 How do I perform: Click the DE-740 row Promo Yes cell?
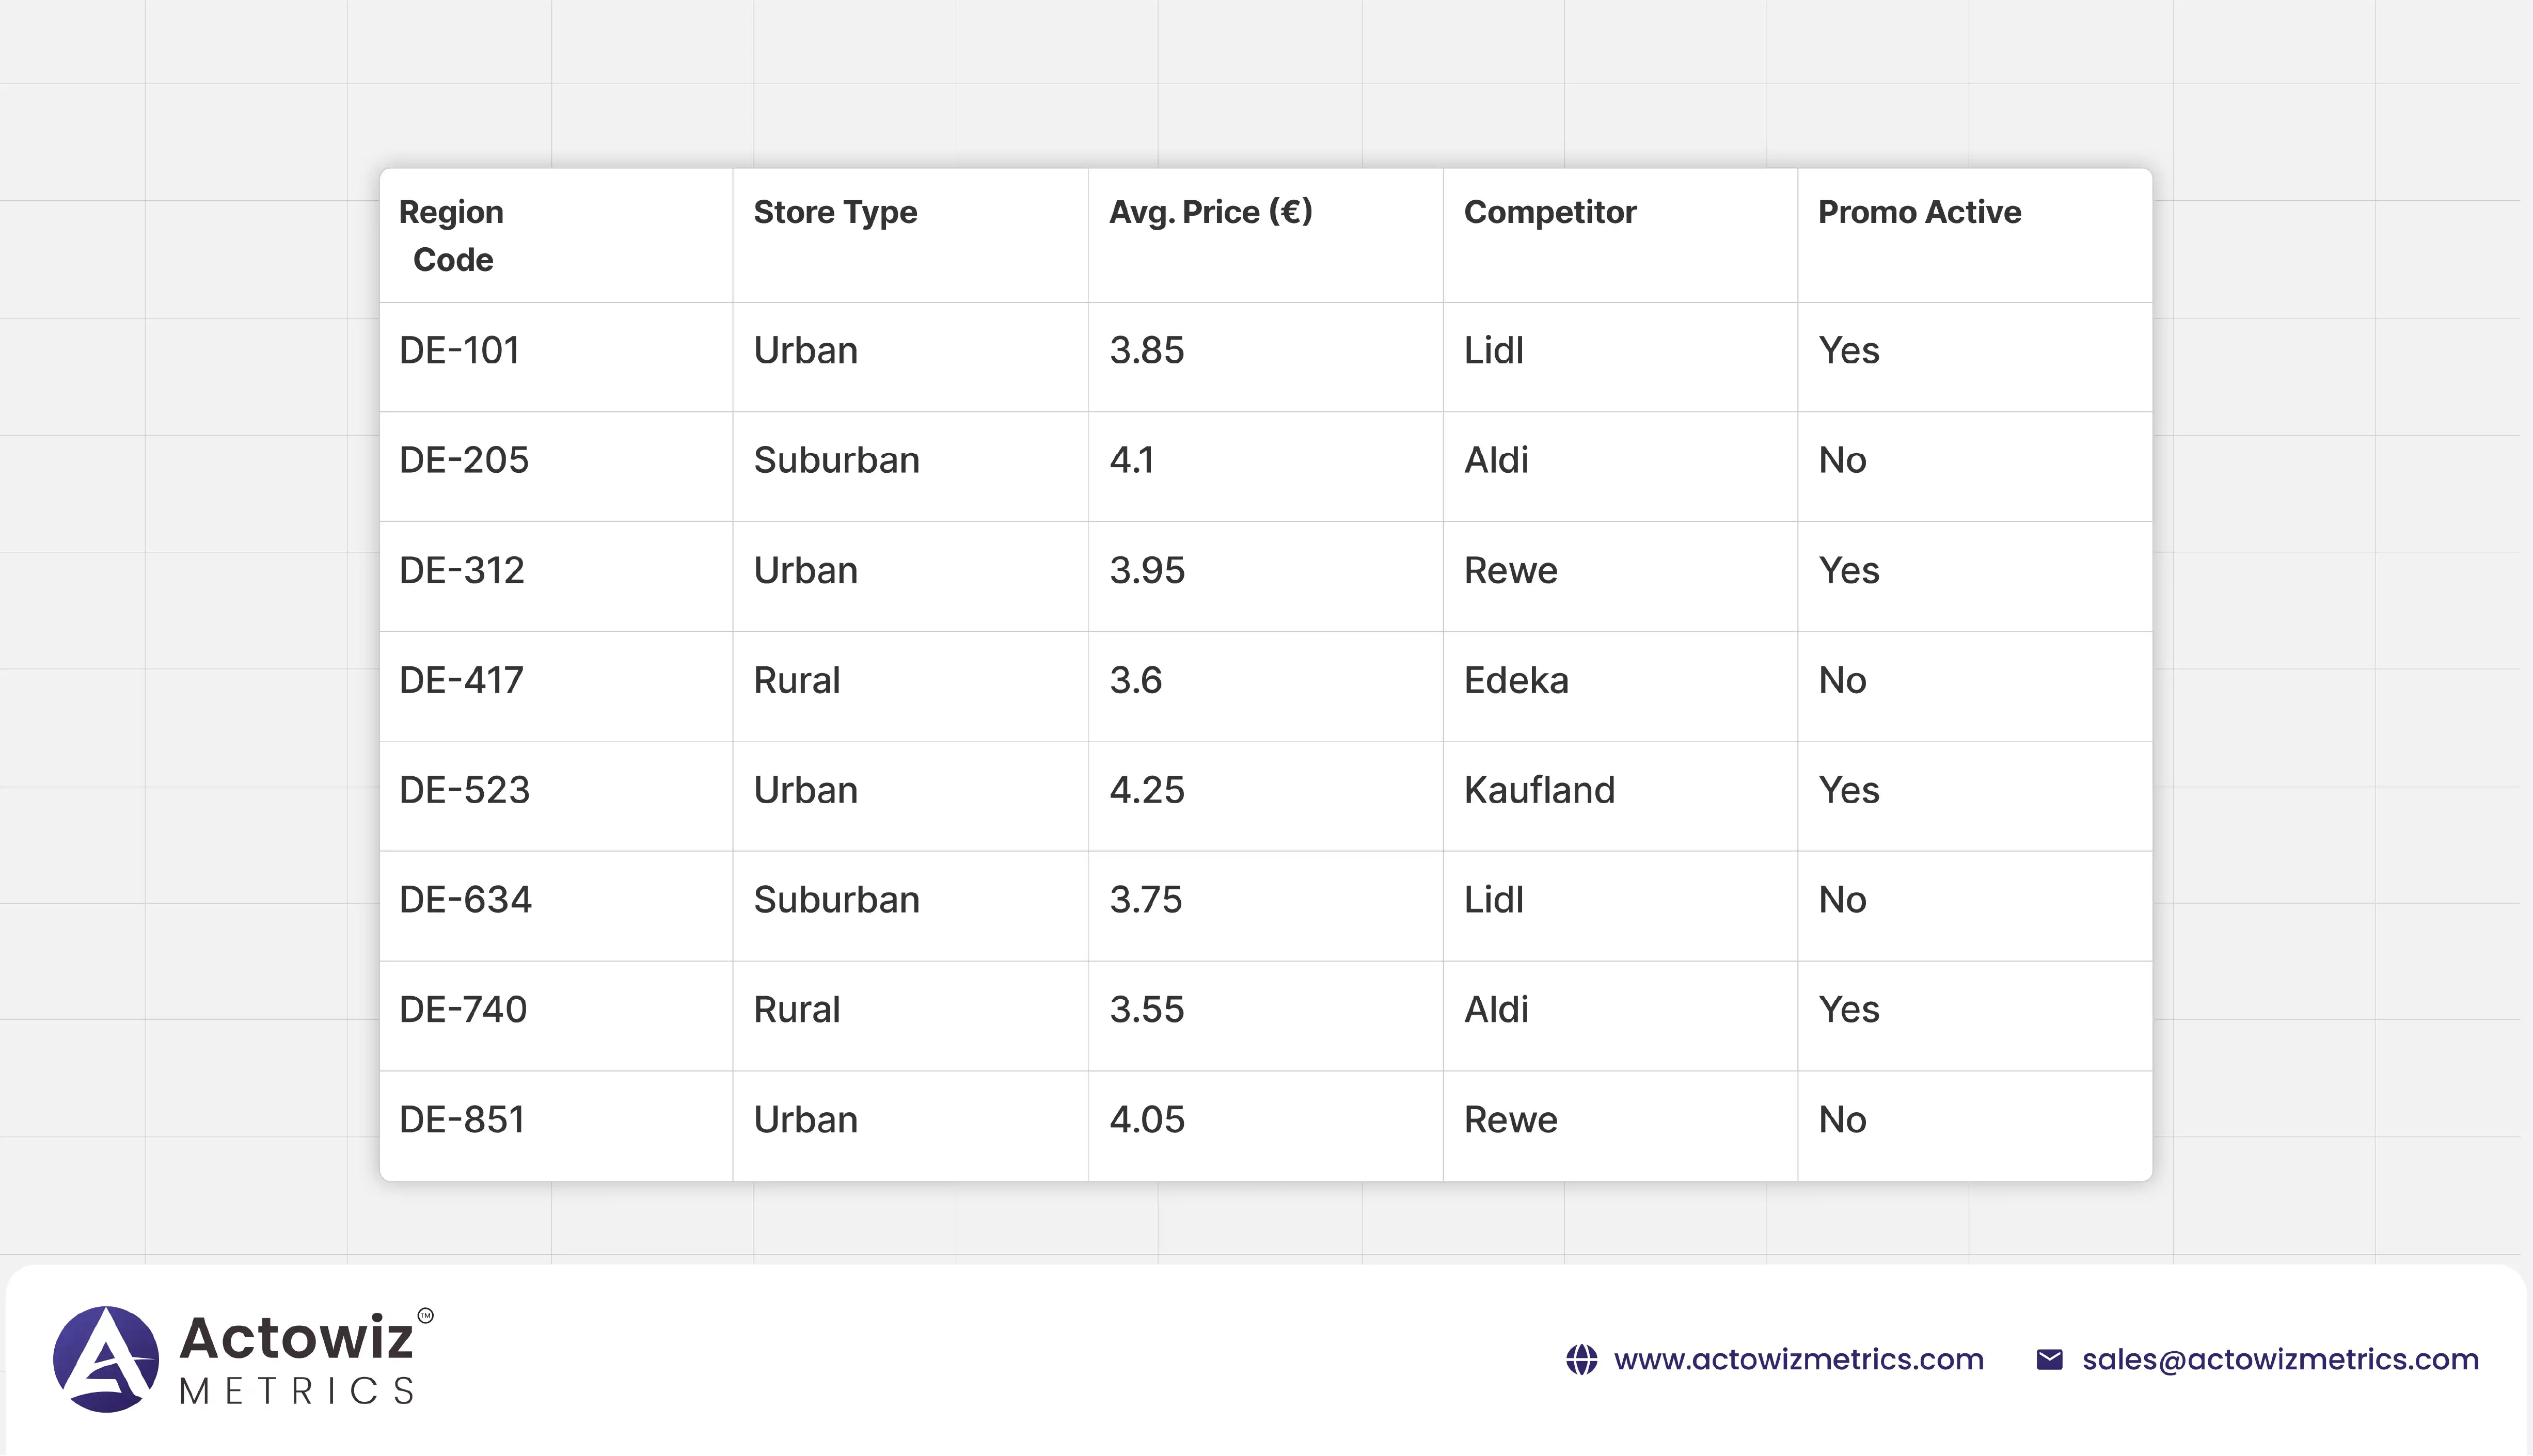point(1849,1009)
